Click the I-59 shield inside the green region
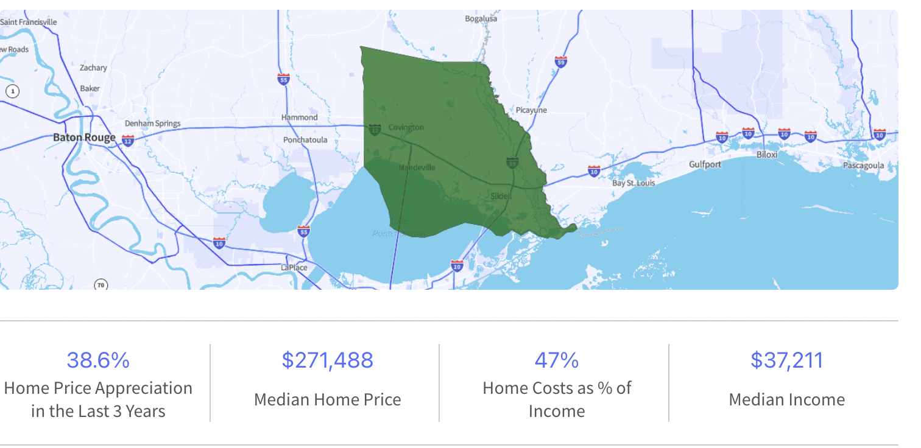 point(512,163)
